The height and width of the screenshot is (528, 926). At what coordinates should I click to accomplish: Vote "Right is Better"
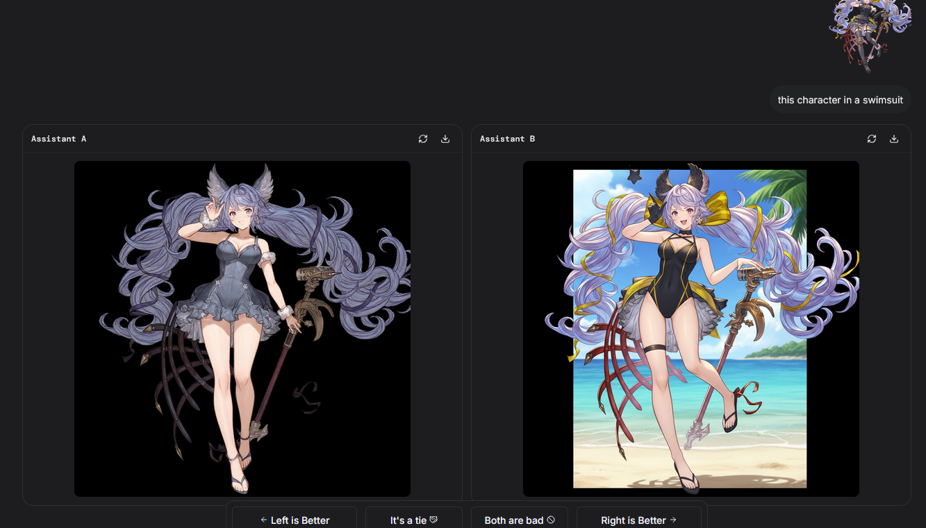(639, 520)
